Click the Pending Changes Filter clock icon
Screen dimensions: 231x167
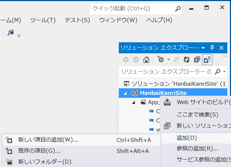161,59
